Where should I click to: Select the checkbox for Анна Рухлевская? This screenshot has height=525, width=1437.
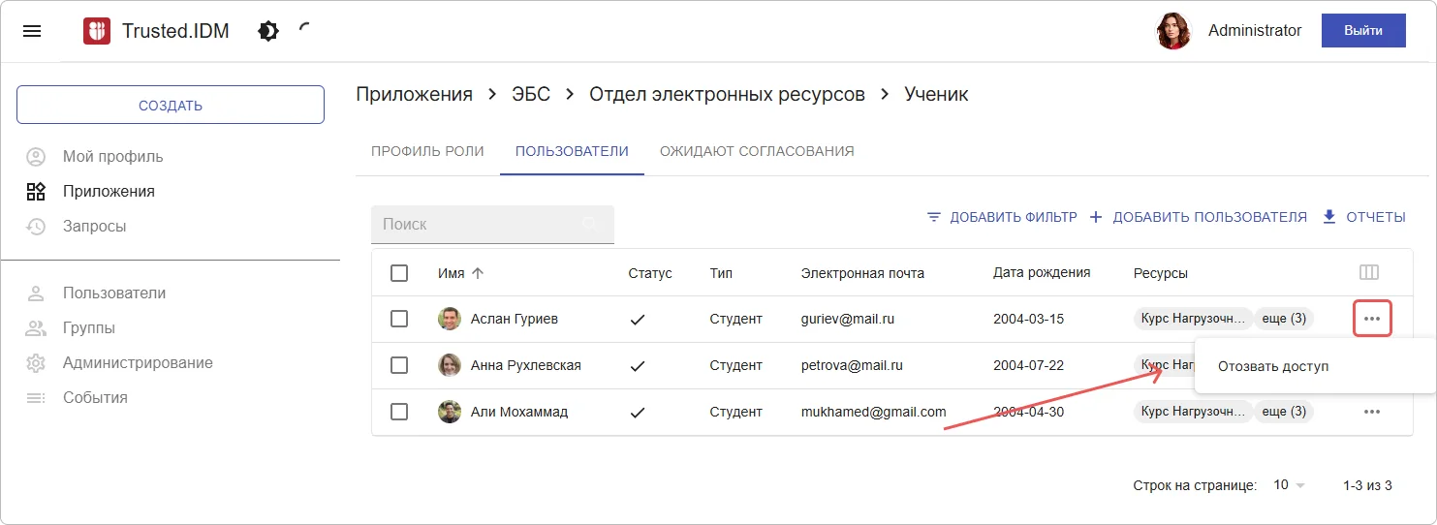tap(399, 365)
